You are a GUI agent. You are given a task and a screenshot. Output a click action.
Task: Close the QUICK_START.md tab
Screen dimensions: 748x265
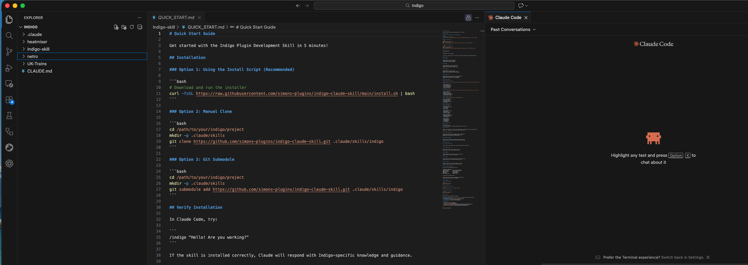[x=199, y=18]
